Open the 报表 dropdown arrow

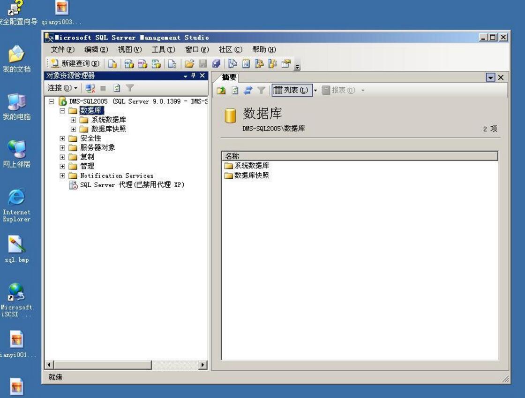tap(363, 90)
